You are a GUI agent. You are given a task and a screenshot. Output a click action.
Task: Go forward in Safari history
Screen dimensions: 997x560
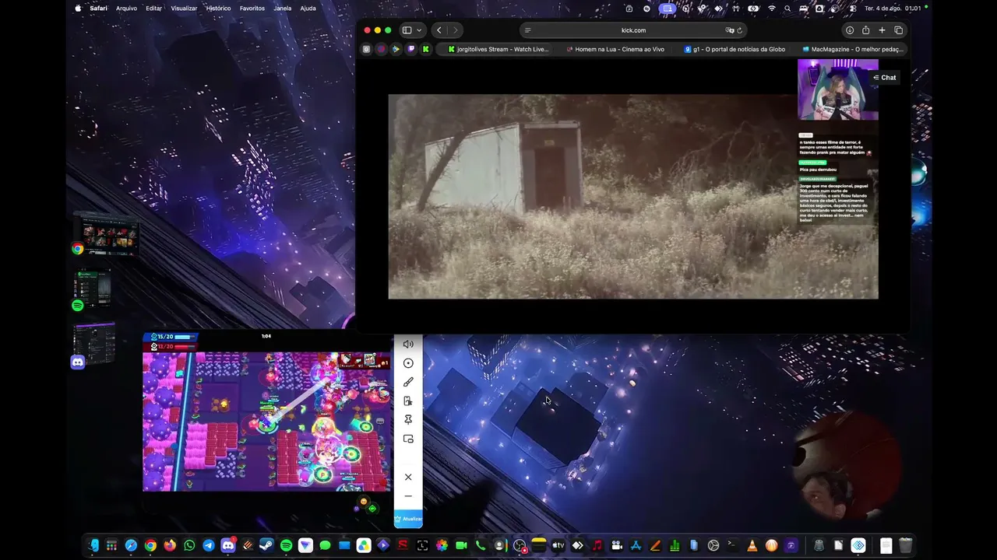click(x=456, y=30)
